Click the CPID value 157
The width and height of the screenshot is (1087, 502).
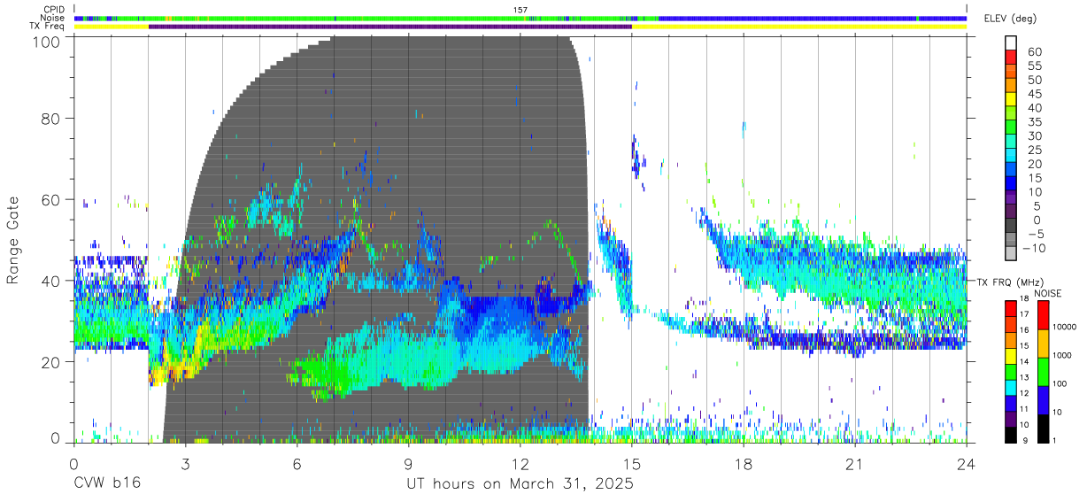coord(520,10)
